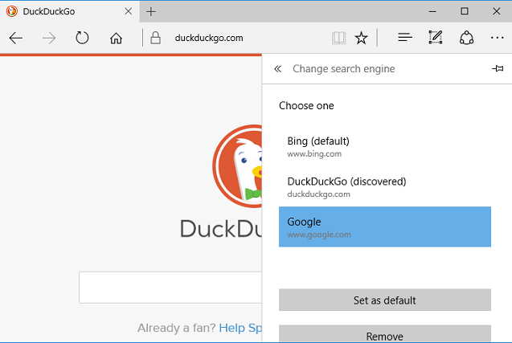Open the Hub lines icon
Screen dimensions: 512x343
pyautogui.click(x=405, y=38)
